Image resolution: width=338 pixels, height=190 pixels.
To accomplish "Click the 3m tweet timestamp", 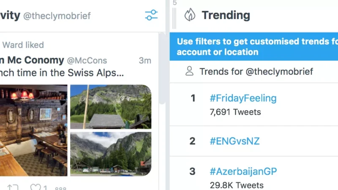I will coord(144,60).
